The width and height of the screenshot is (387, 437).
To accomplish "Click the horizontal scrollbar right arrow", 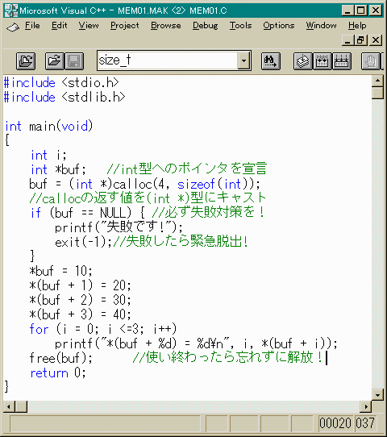I will pos(366,406).
